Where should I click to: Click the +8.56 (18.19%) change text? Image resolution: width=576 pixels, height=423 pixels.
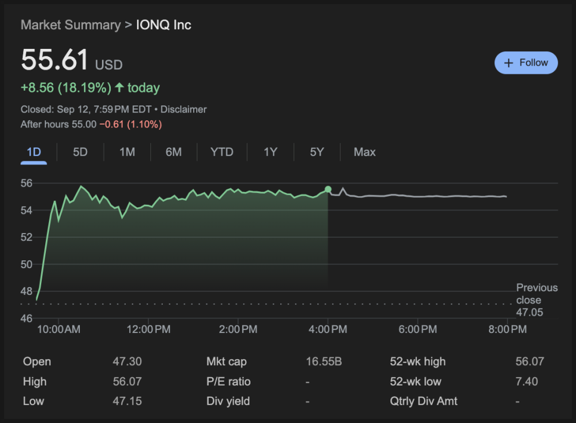(x=66, y=88)
